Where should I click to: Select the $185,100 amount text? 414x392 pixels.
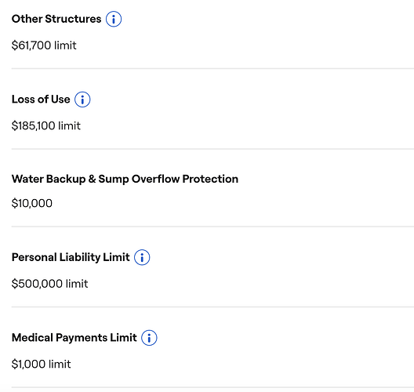tap(33, 126)
